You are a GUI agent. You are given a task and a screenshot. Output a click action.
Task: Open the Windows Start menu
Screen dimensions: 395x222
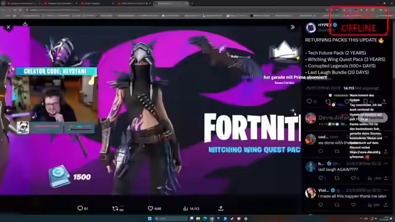[x=150, y=218]
